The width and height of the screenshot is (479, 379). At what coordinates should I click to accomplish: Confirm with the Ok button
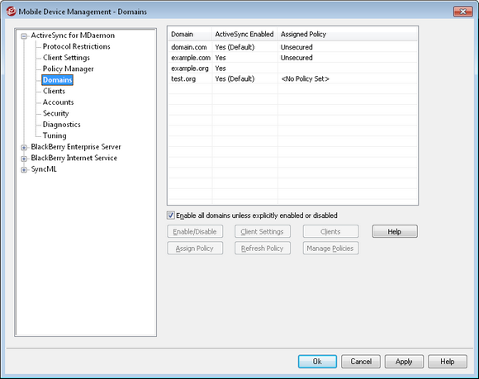317,362
